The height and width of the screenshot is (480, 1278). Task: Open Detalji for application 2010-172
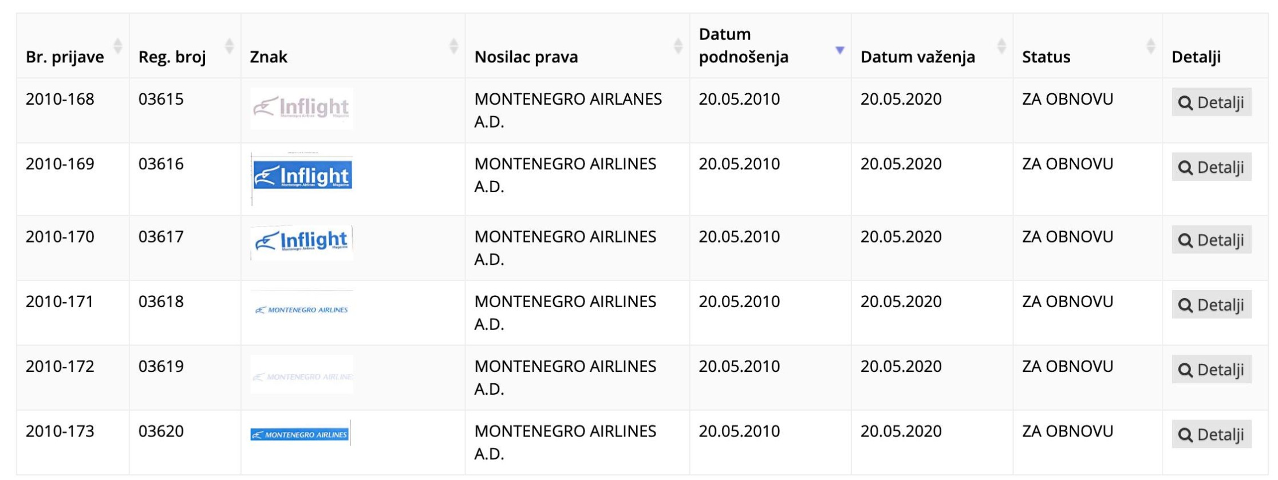(x=1211, y=369)
